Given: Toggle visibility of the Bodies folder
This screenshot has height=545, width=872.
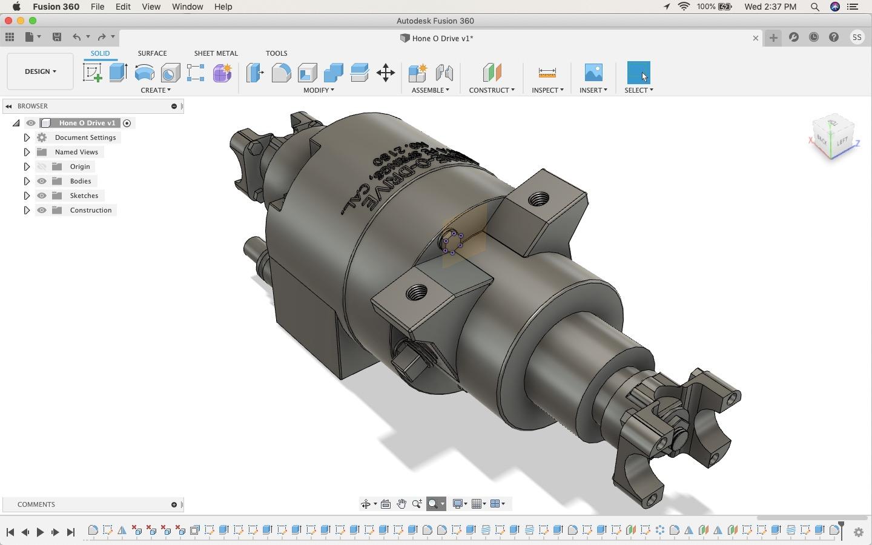Looking at the screenshot, I should [x=42, y=181].
